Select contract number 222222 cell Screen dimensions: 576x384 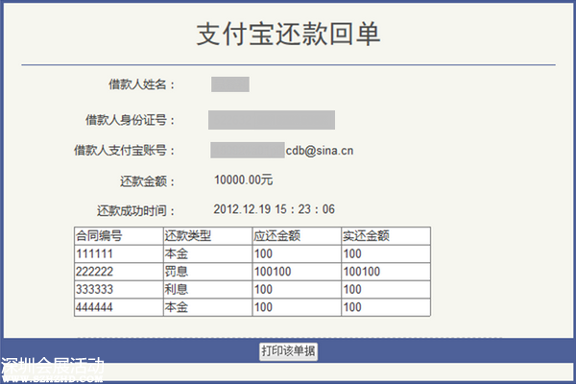119,272
